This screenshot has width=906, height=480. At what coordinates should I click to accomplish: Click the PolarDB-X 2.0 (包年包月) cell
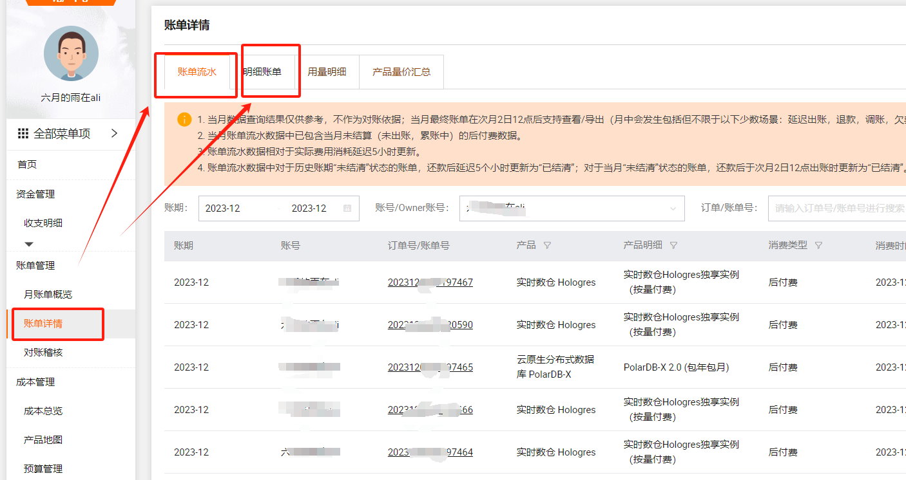point(677,367)
